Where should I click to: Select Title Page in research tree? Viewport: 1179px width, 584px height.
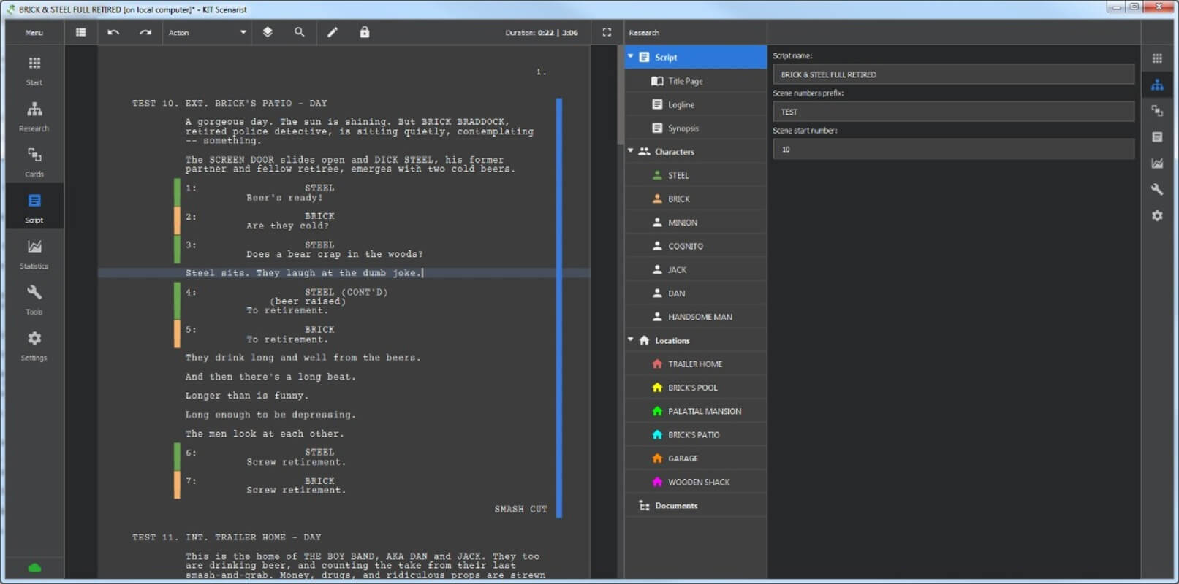click(x=685, y=81)
